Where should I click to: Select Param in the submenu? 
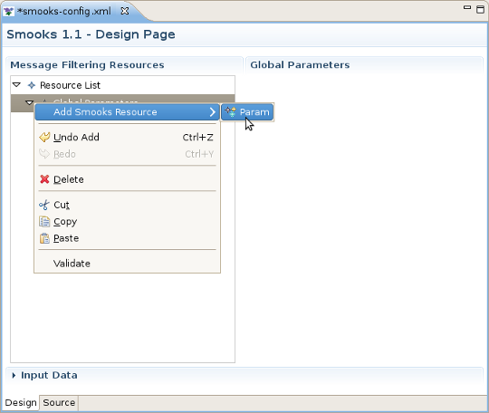(247, 111)
